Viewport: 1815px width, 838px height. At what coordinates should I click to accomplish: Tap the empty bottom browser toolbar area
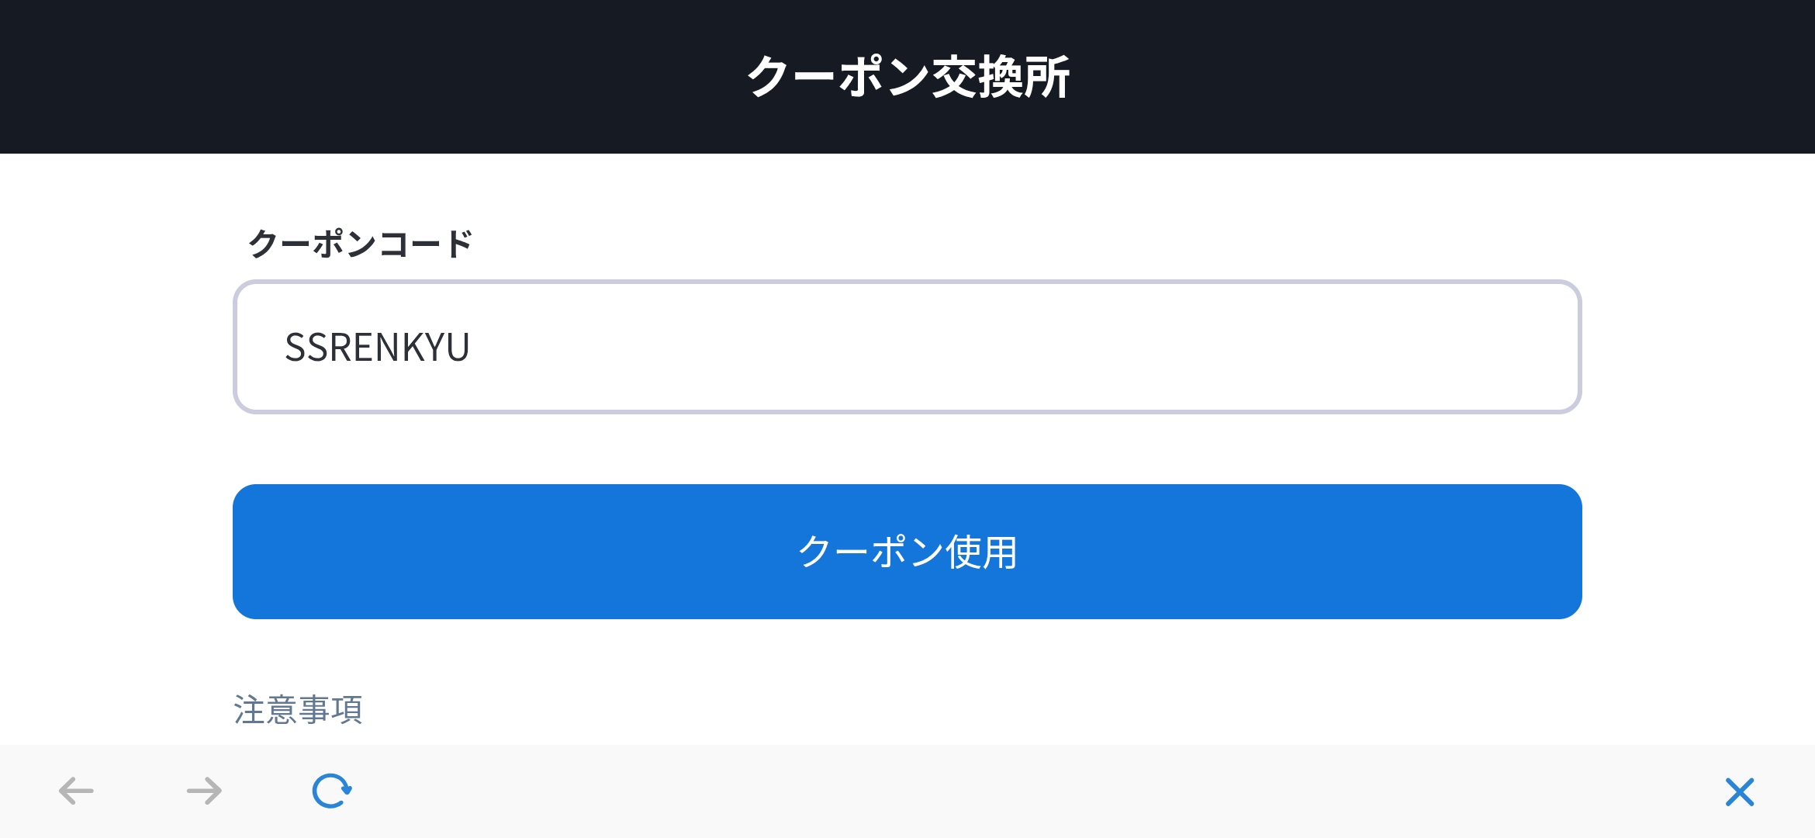tap(1008, 791)
